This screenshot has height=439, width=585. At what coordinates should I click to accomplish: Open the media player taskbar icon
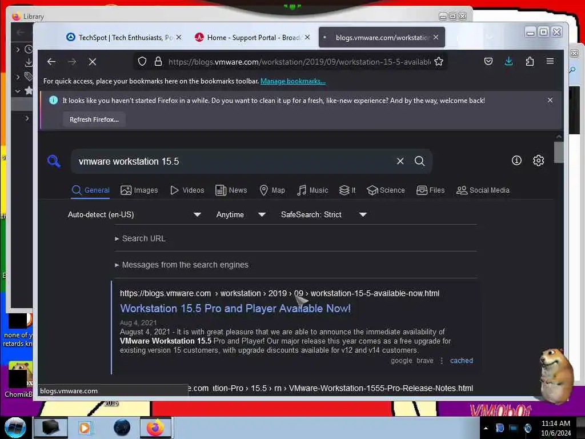[x=85, y=428]
